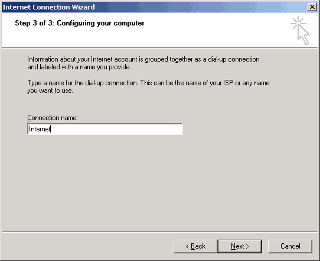Click the paragraph starting Type a name
The height and width of the screenshot is (261, 320).
[x=148, y=87]
